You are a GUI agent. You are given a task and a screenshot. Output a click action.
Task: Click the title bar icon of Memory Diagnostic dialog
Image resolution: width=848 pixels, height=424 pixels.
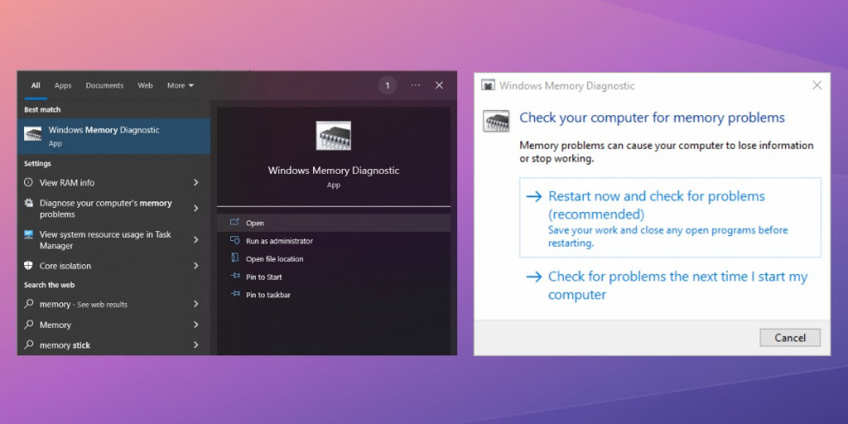[489, 85]
